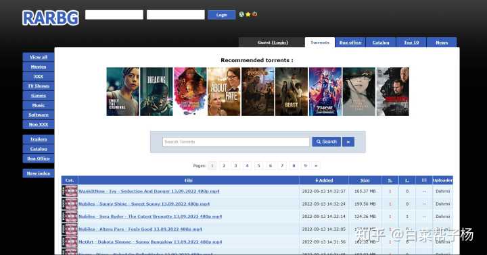487x255 pixels.
Task: Open Games category in sidebar
Action: pos(39,95)
